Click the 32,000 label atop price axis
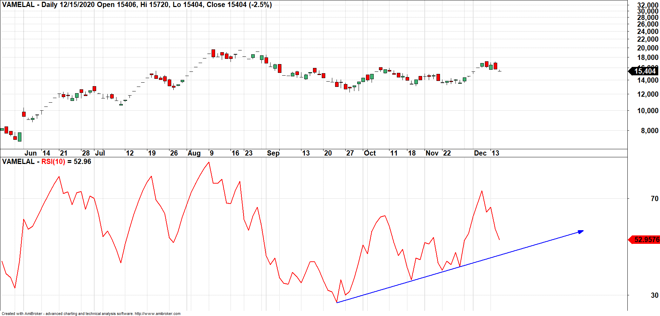The height and width of the screenshot is (316, 660). [648, 5]
